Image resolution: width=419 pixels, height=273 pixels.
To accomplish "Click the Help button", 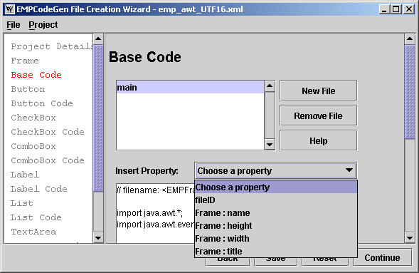I will 318,140.
